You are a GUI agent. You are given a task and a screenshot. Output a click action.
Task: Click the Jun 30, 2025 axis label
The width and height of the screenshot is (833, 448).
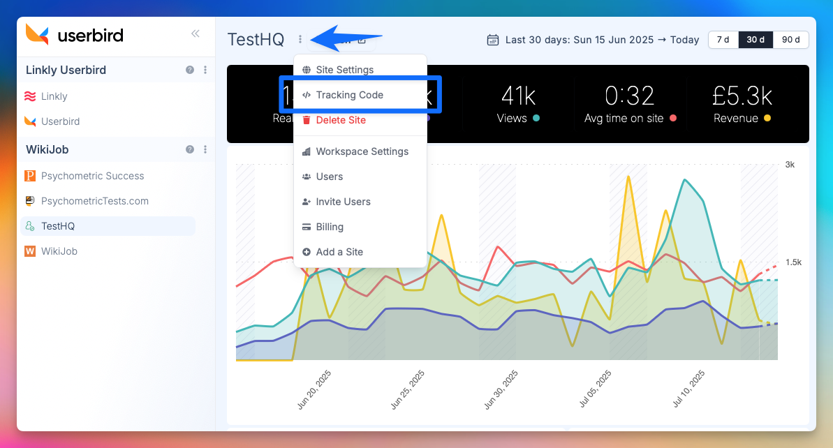[501, 389]
